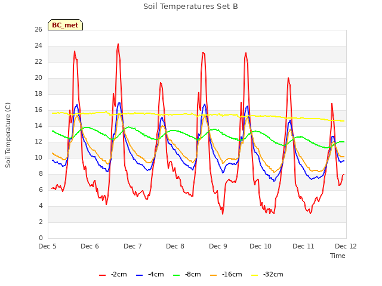Click the Time axis title
Viewport: 382px width, 286px height.
click(x=338, y=256)
